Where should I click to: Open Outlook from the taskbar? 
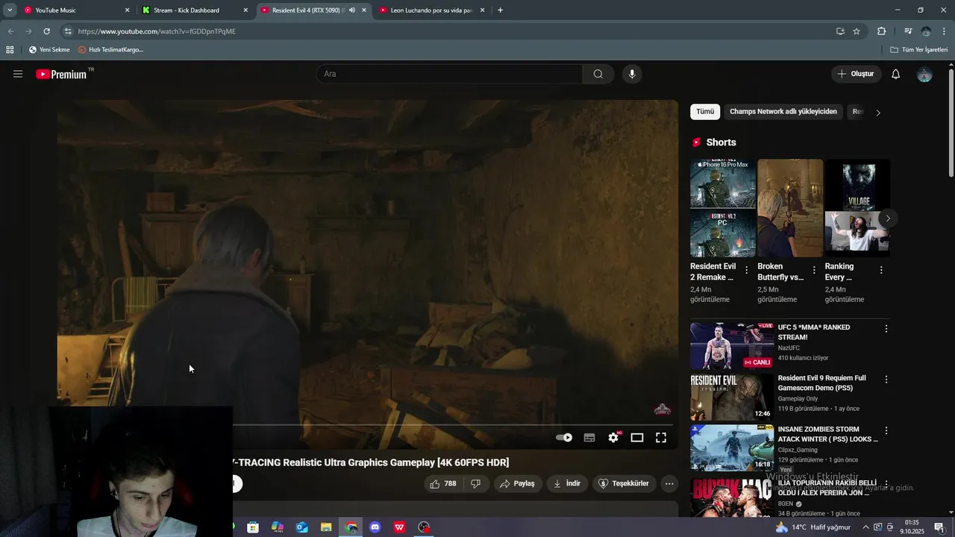301,527
